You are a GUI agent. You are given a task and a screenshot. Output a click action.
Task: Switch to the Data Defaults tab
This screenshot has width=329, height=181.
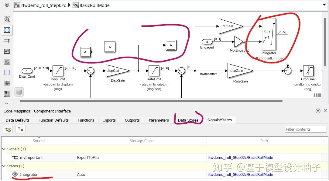[x=18, y=120]
